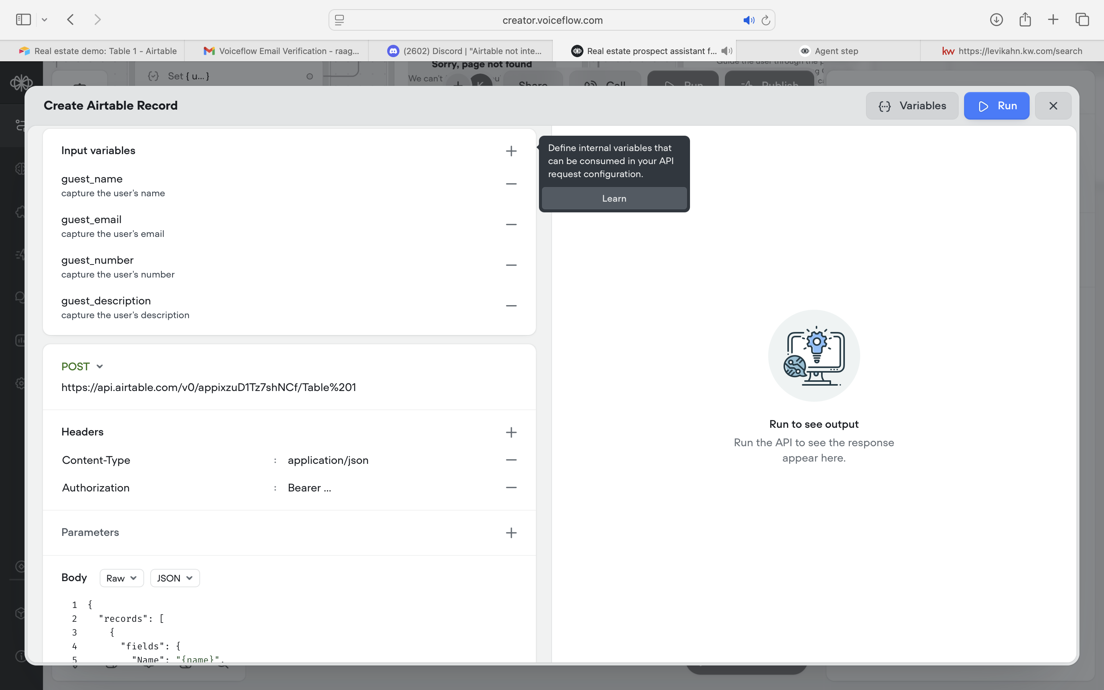Delete the Authorization header
Viewport: 1104px width, 690px height.
pyautogui.click(x=511, y=487)
